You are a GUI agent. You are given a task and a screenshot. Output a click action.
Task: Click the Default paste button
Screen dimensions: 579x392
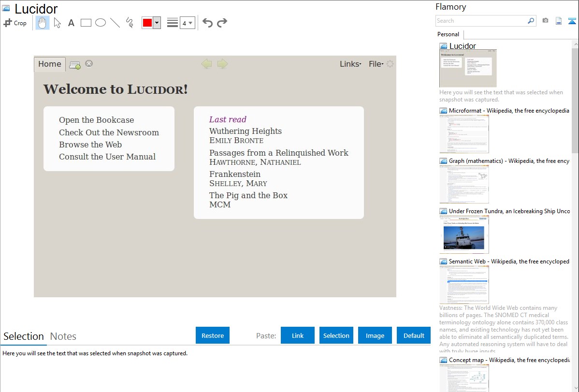(x=414, y=335)
